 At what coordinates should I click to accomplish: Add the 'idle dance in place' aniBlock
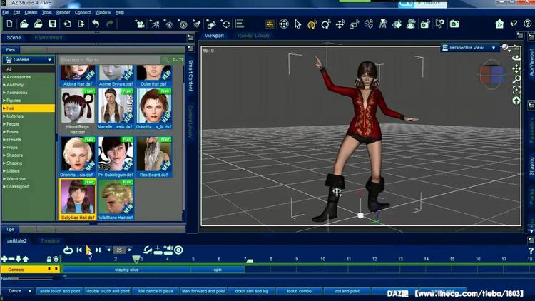pyautogui.click(x=156, y=291)
